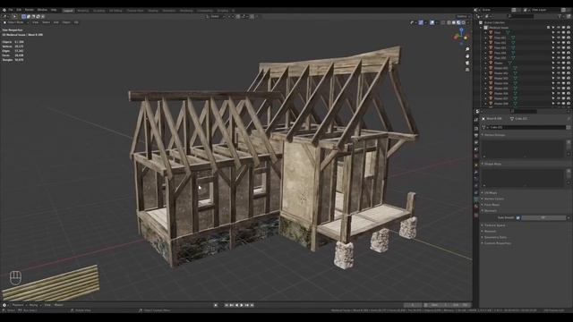573x322 pixels.
Task: Open the Window menu
Action: [x=42, y=10]
